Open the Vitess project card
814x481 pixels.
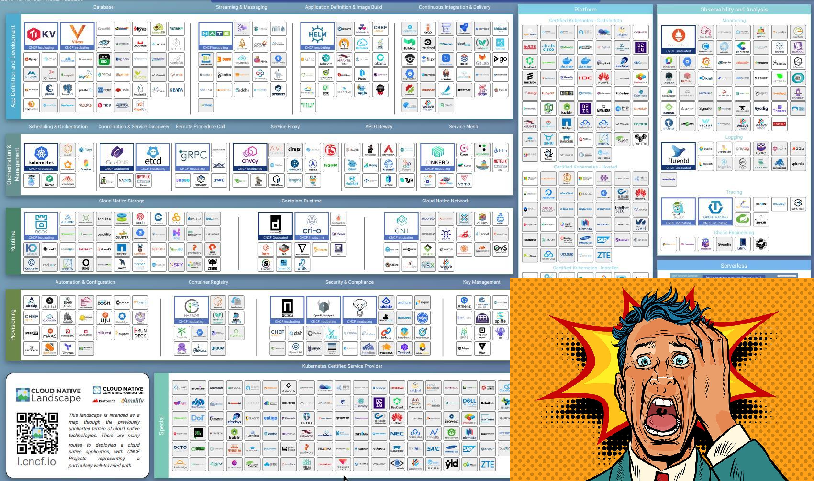[77, 36]
